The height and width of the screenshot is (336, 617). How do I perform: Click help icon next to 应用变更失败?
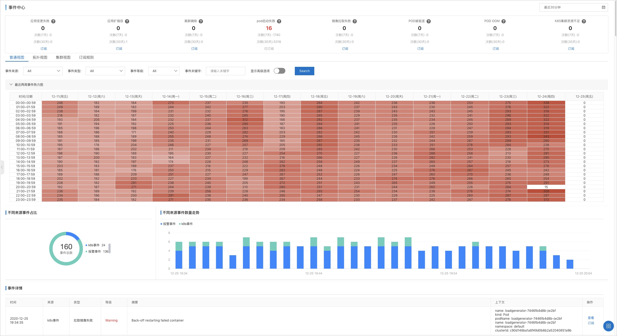tap(53, 21)
